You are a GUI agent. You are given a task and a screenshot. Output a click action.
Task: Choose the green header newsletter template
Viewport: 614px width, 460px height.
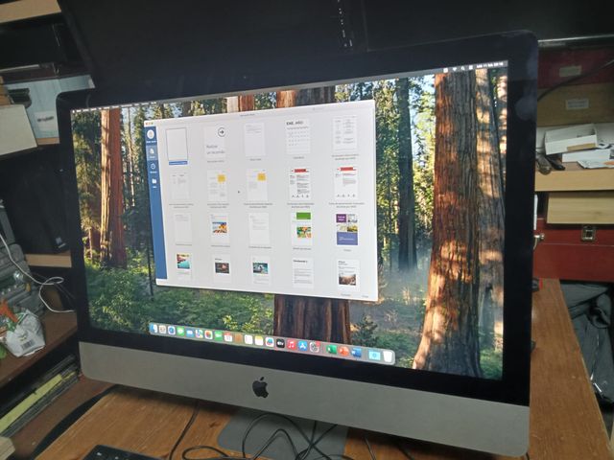point(301,227)
